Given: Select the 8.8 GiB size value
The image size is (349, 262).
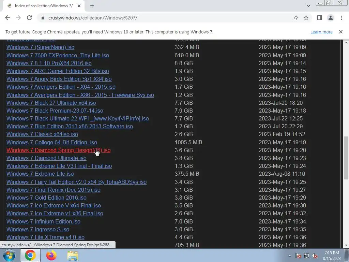Looking at the screenshot, I should click(x=184, y=63).
